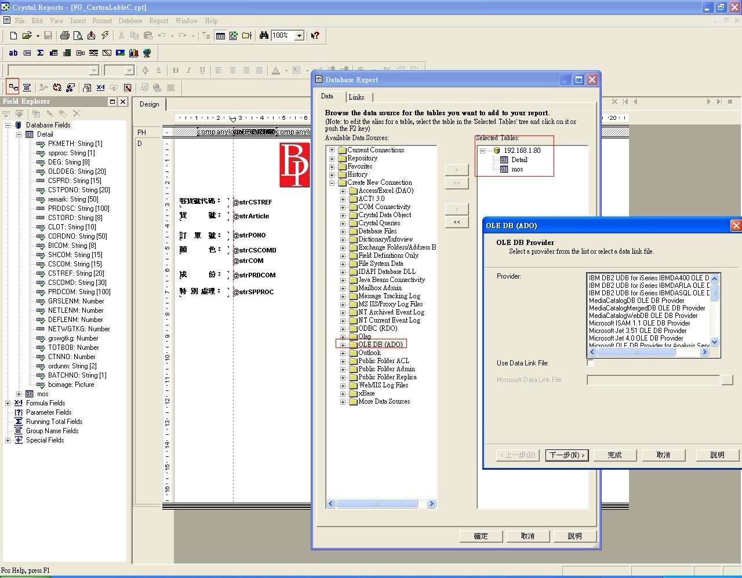Viewport: 742px width, 578px height.
Task: Switch to the Links tab in Database Expert
Action: click(357, 97)
